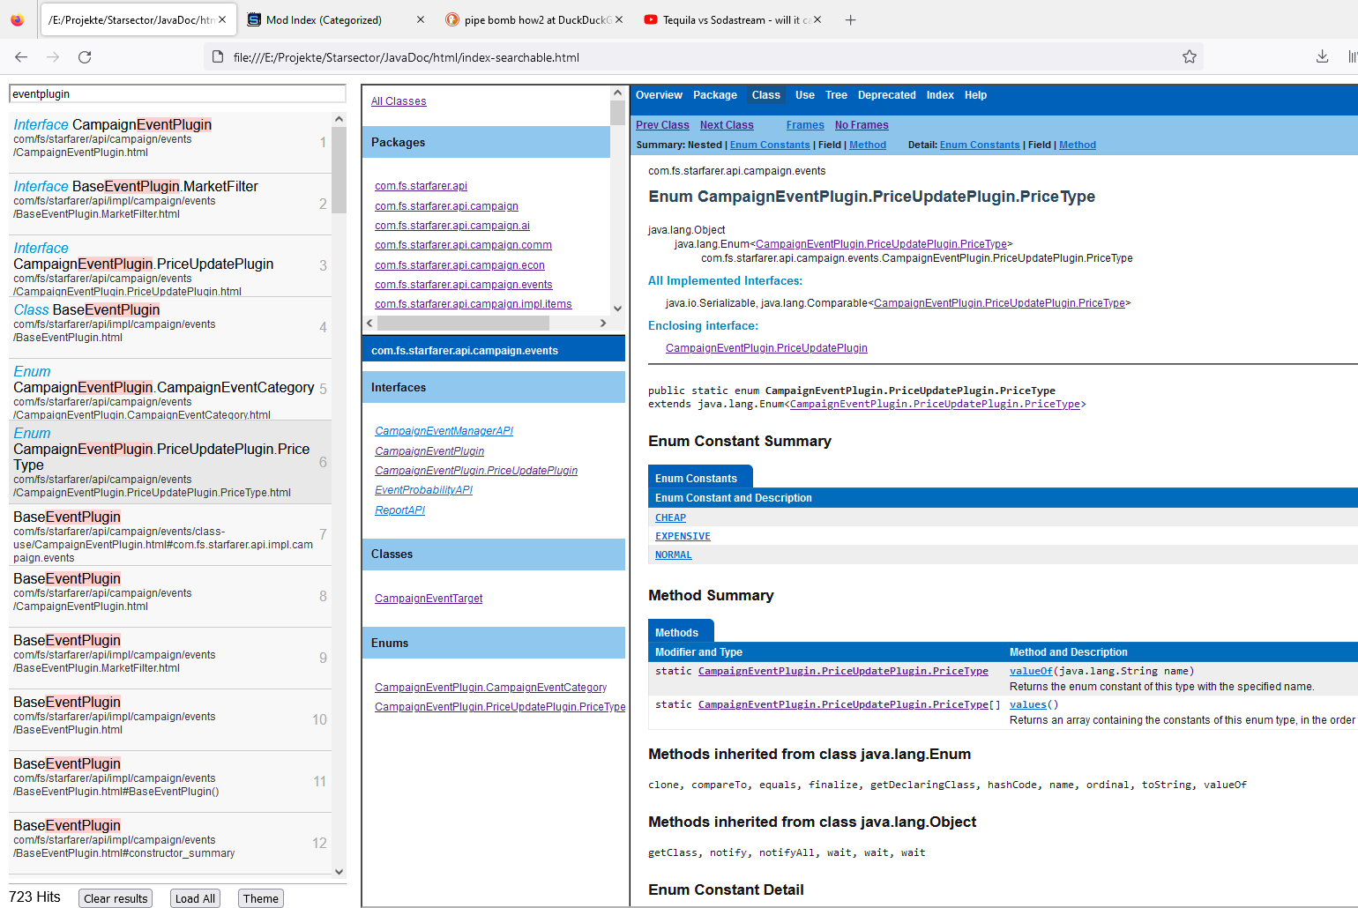The height and width of the screenshot is (908, 1358).
Task: Click the search results vertical scrollbar thumb
Action: click(x=339, y=170)
